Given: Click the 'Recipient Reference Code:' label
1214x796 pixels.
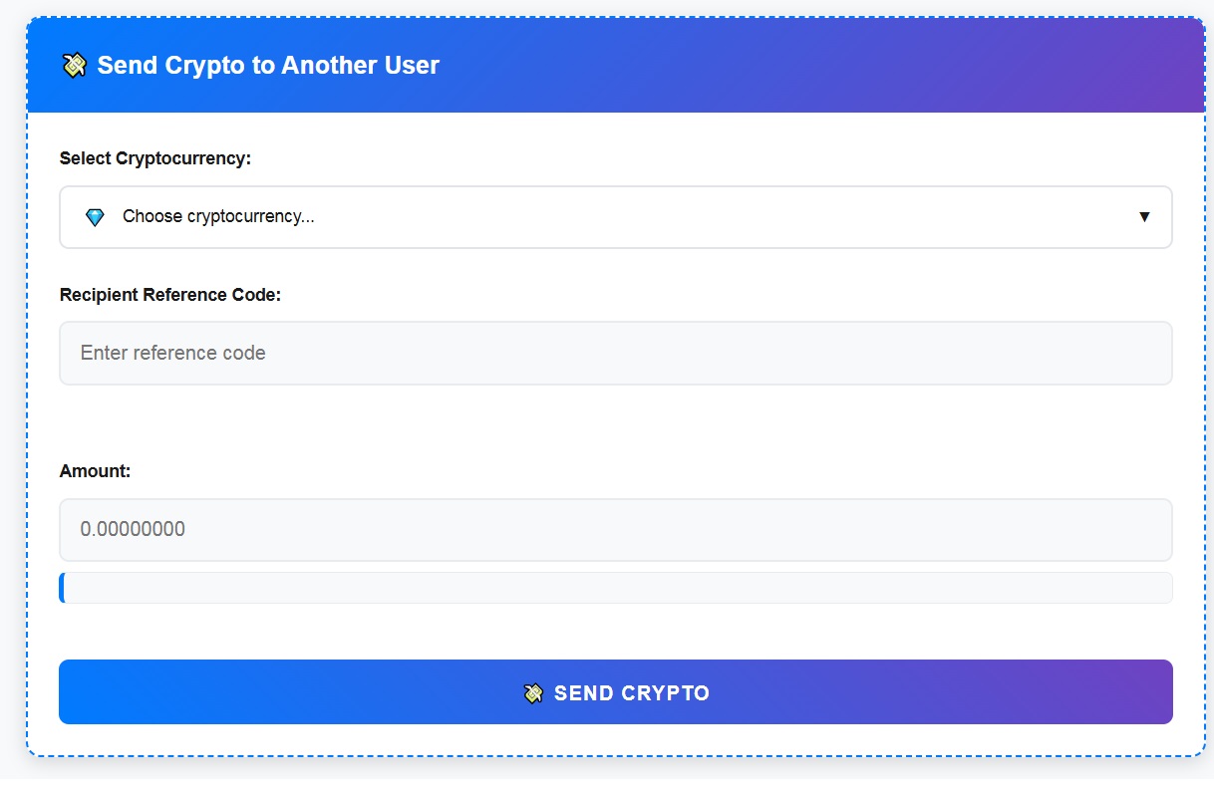Looking at the screenshot, I should [170, 295].
